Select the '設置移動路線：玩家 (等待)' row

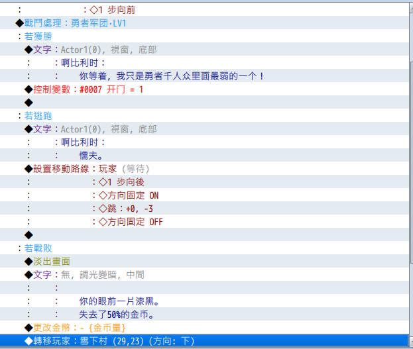tap(204, 169)
